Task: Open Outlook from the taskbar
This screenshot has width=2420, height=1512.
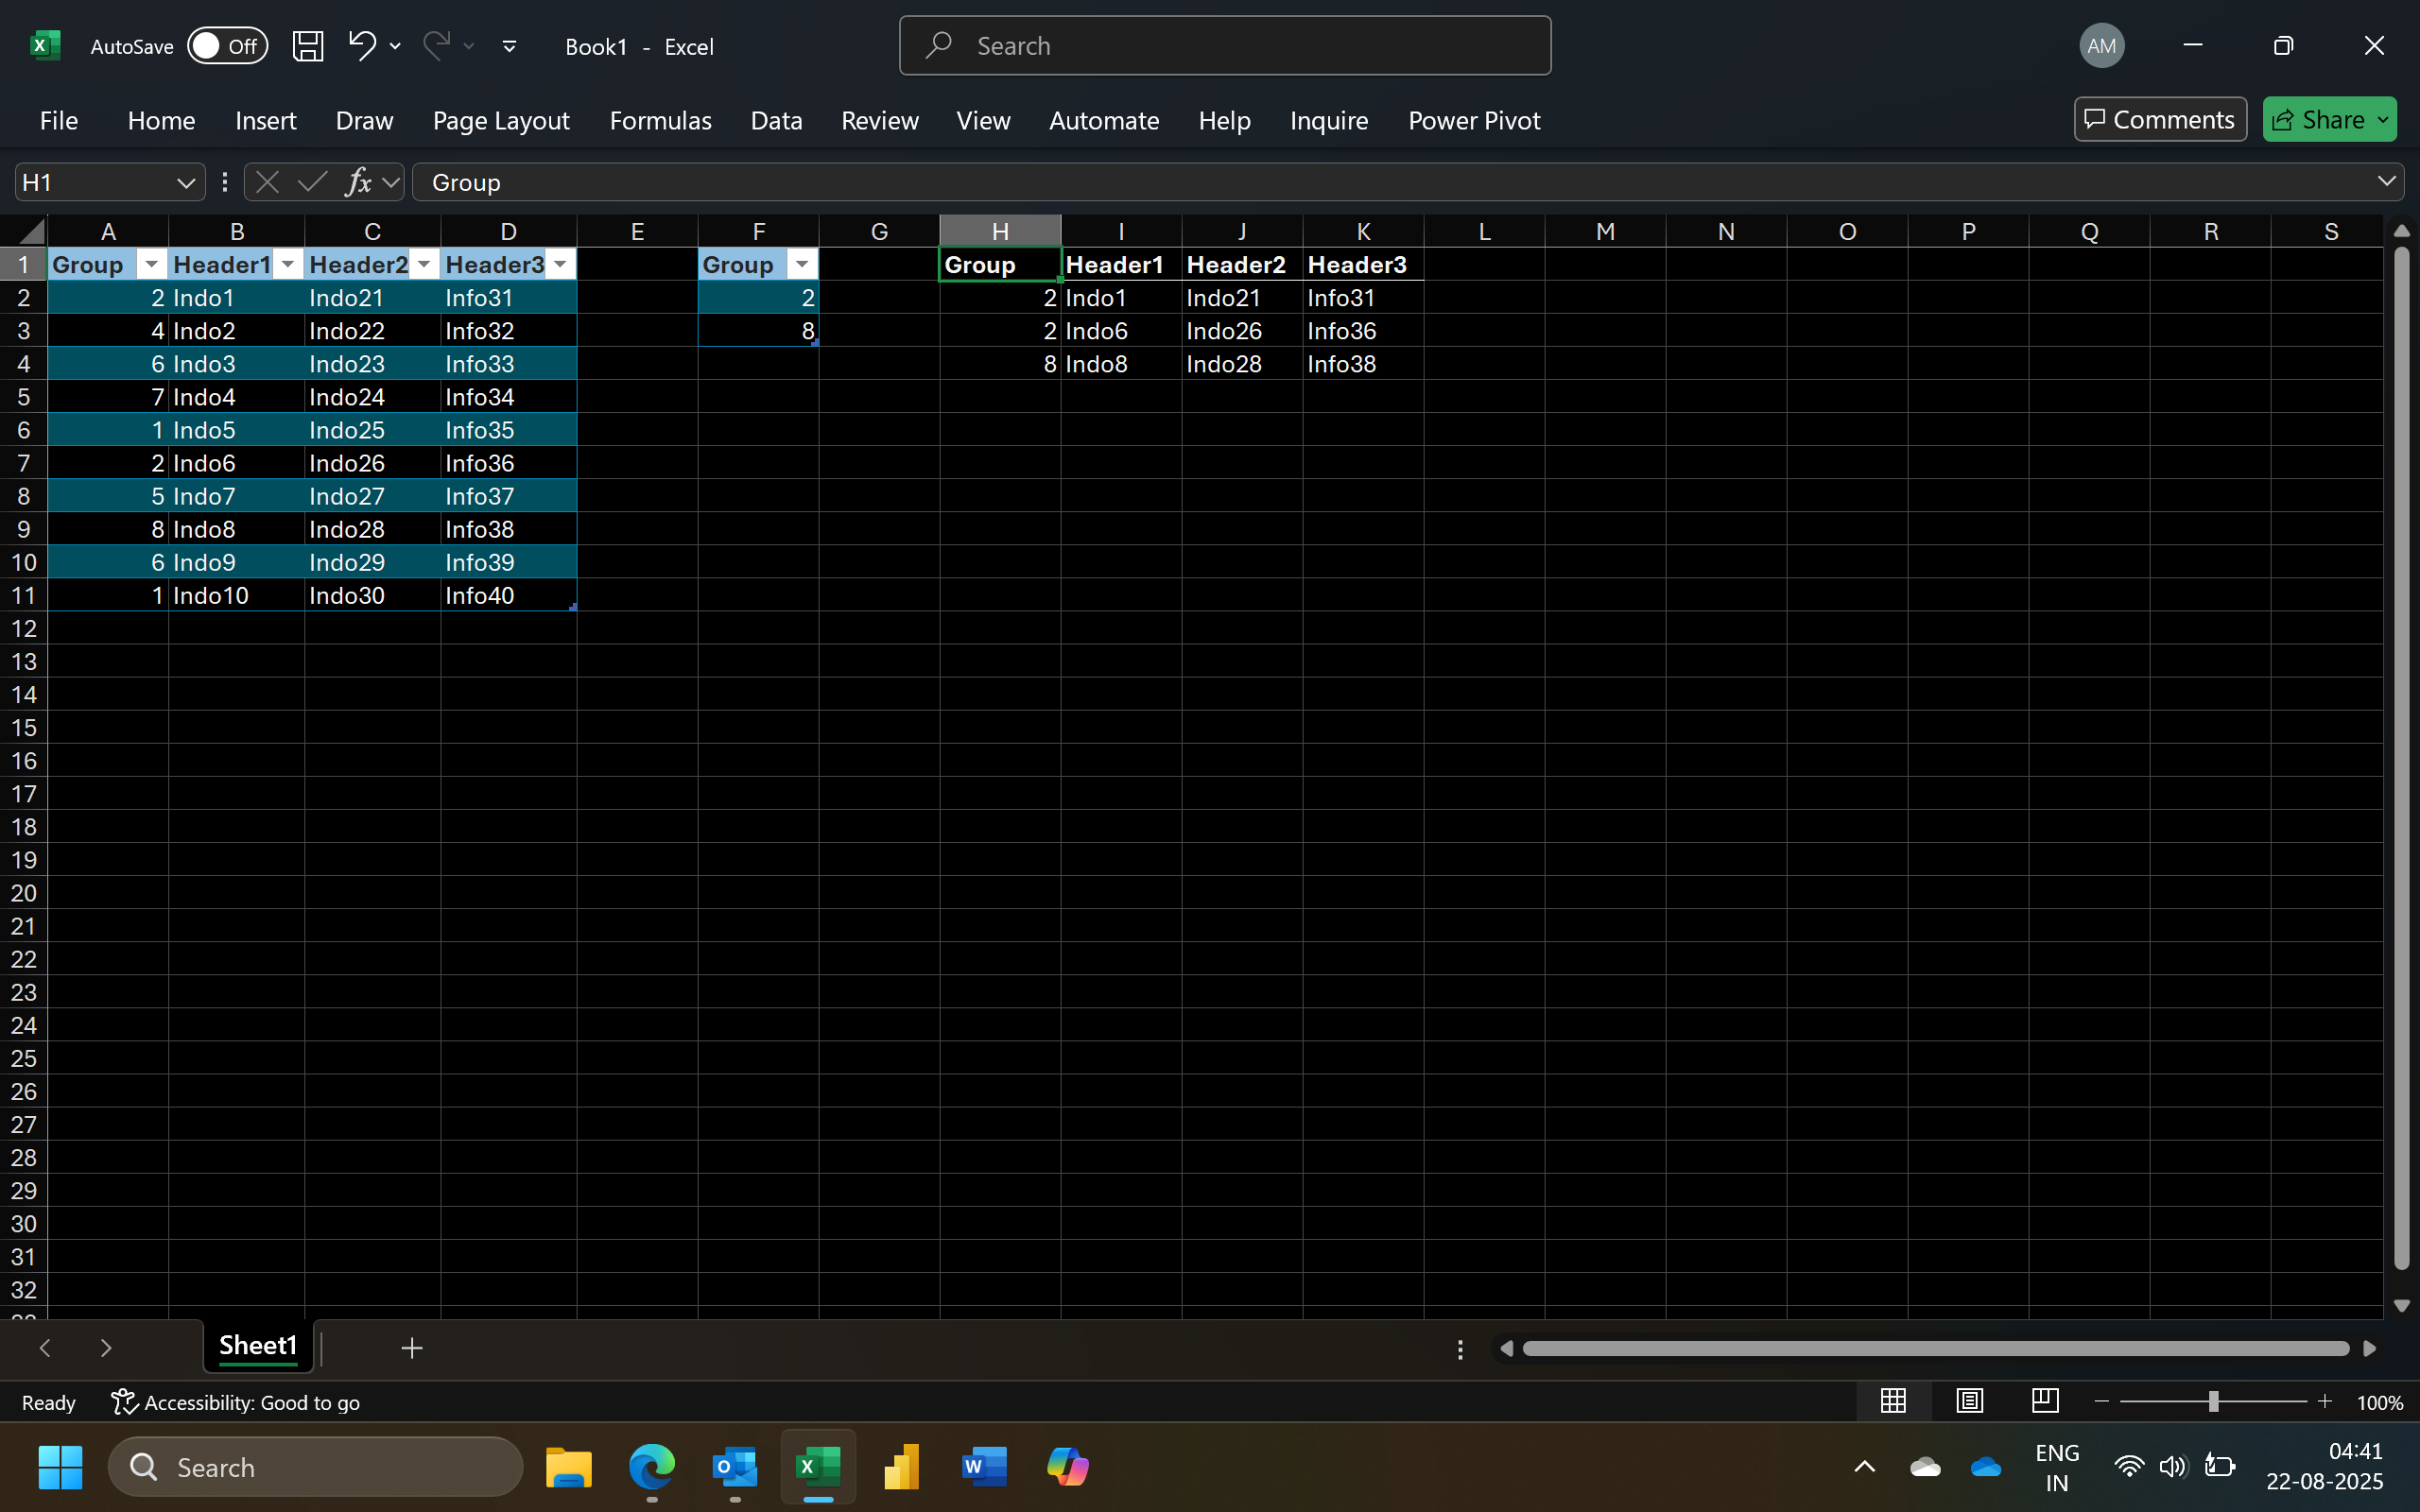Action: coord(734,1467)
